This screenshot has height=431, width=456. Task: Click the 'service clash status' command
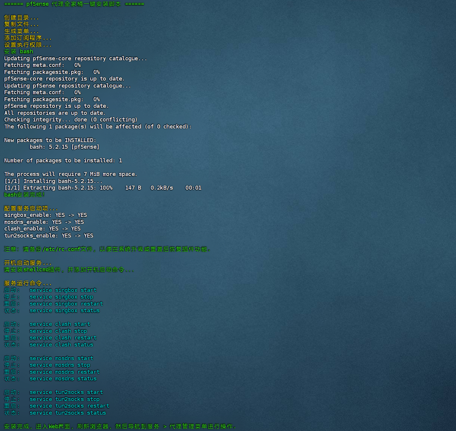pos(61,345)
